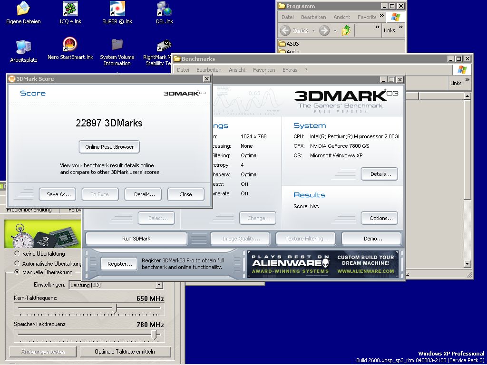
Task: Select the SUPER ©.lnk desktop shortcut
Action: [117, 12]
